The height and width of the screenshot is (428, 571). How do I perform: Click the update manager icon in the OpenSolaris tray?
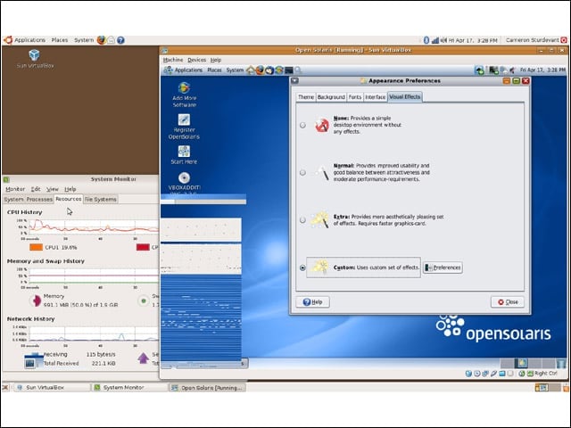[480, 70]
